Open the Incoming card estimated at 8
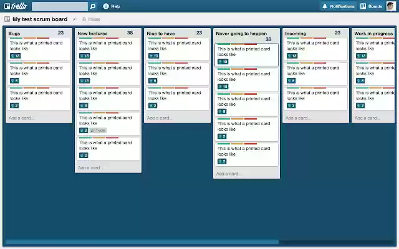Viewport: 399px width, 249px height. coord(315,74)
